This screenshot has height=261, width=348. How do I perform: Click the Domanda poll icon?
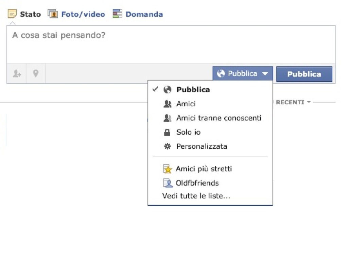[x=117, y=14]
